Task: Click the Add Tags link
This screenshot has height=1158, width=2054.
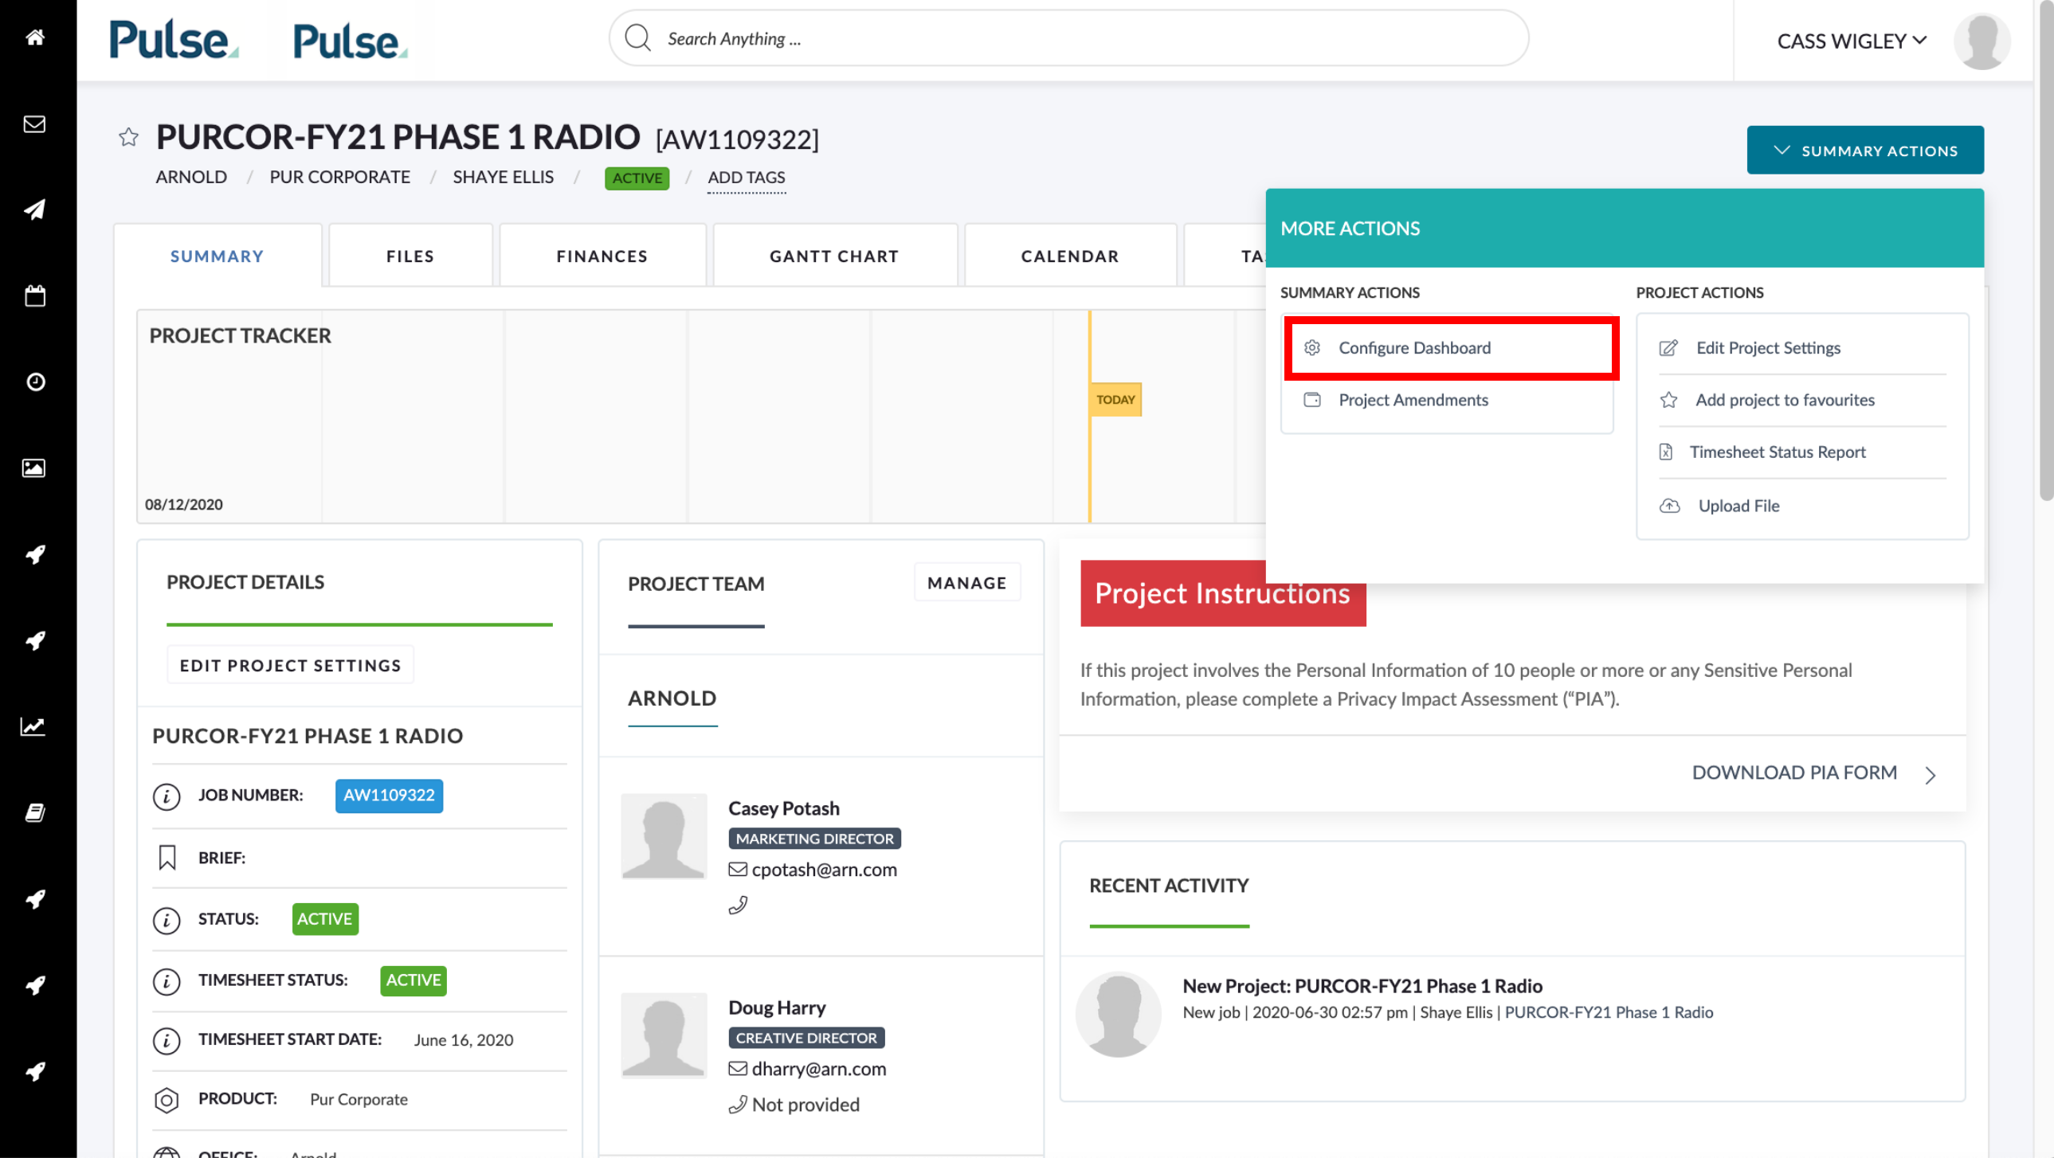Action: pos(747,177)
